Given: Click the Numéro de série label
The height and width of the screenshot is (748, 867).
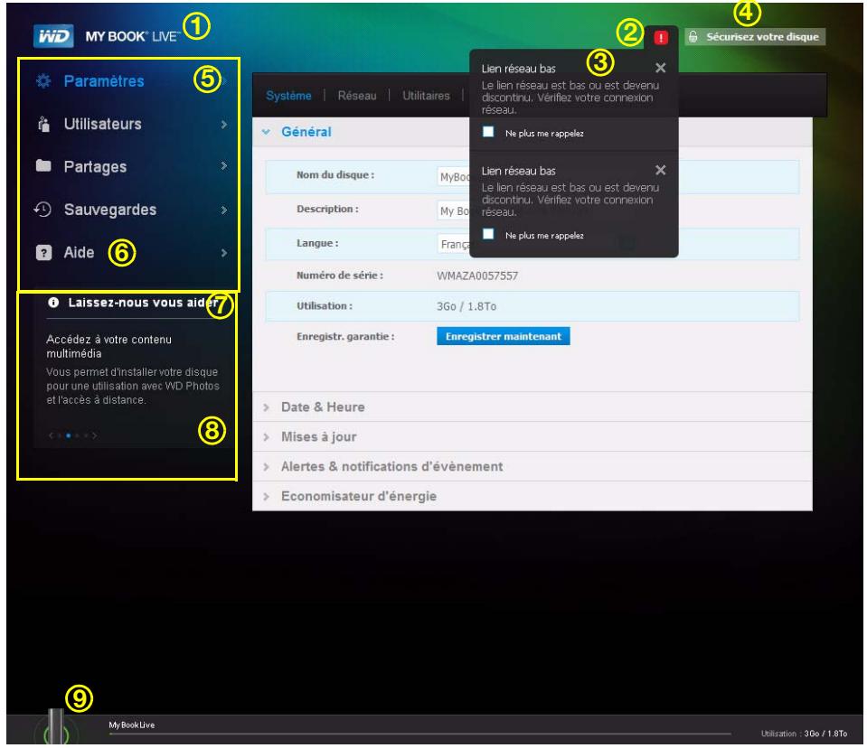Looking at the screenshot, I should click(340, 276).
